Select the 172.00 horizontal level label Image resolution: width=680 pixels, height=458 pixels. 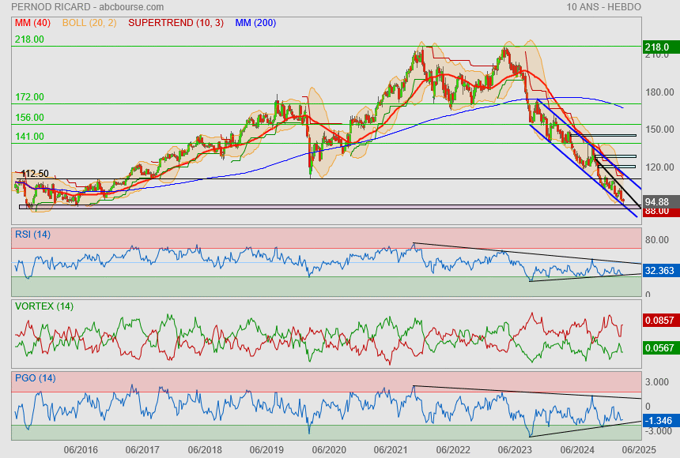tap(29, 97)
